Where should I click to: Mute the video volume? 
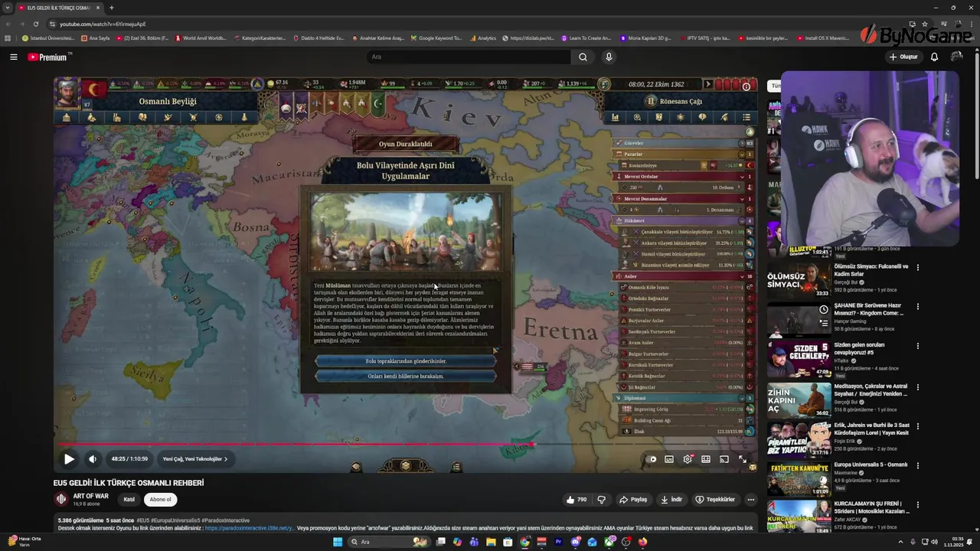point(93,459)
